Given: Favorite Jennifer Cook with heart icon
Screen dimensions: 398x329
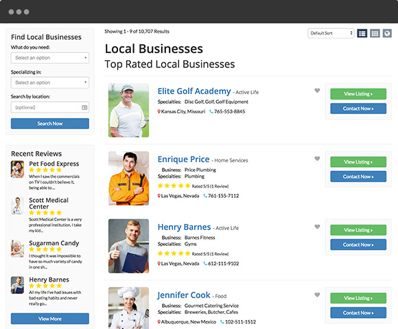Looking at the screenshot, I should (x=317, y=295).
